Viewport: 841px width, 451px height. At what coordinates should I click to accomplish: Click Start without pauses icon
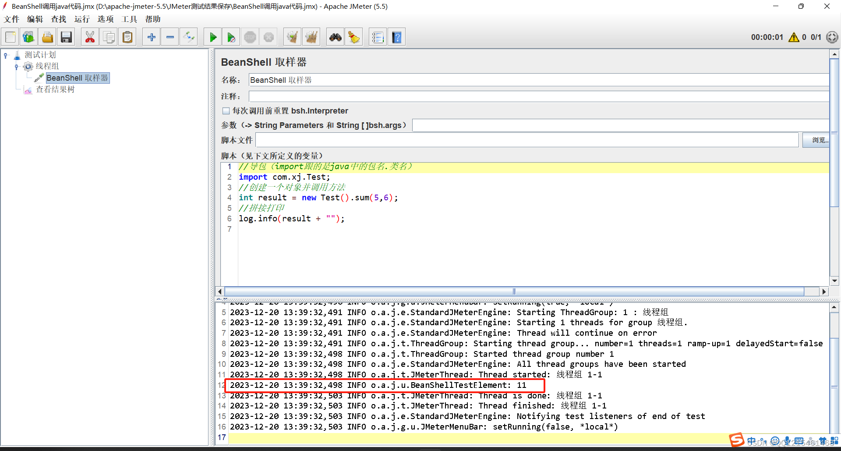point(231,37)
